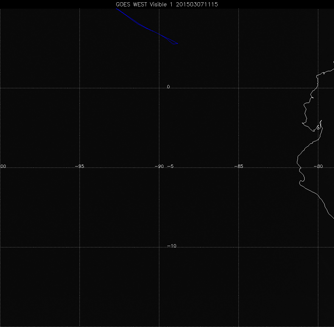334x327 pixels.
Task: Click the word Visible in the title
Action: [154, 4]
